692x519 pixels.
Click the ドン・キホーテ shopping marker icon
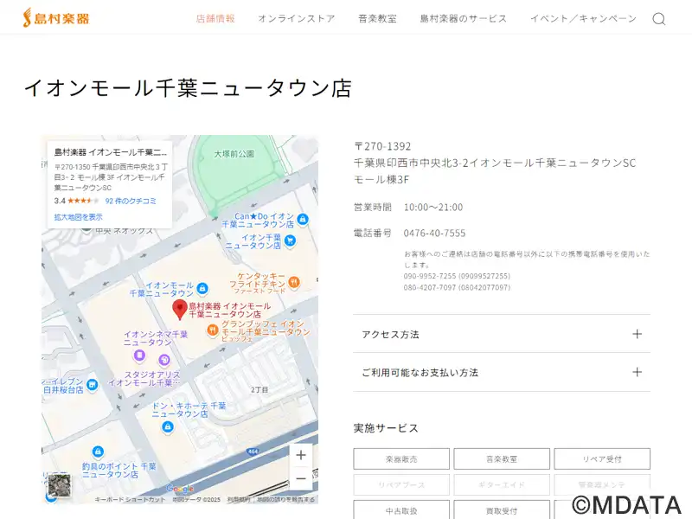tap(167, 427)
